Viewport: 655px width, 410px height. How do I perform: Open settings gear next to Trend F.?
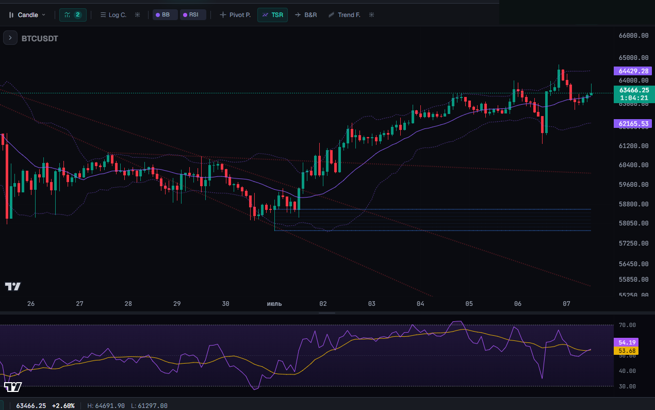(x=371, y=15)
